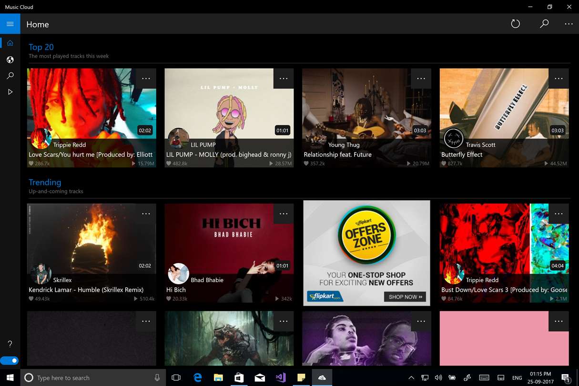
Task: Open Young Thug artist name
Action: pos(344,145)
